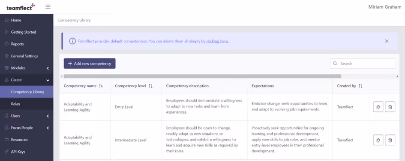This screenshot has height=161, width=405.
Task: Expand the Users menu chevron
Action: [48, 116]
